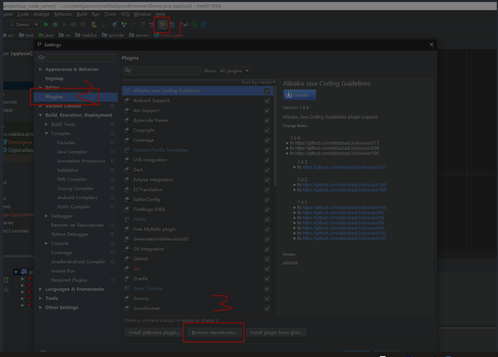Open the Analyze menu

click(x=41, y=14)
